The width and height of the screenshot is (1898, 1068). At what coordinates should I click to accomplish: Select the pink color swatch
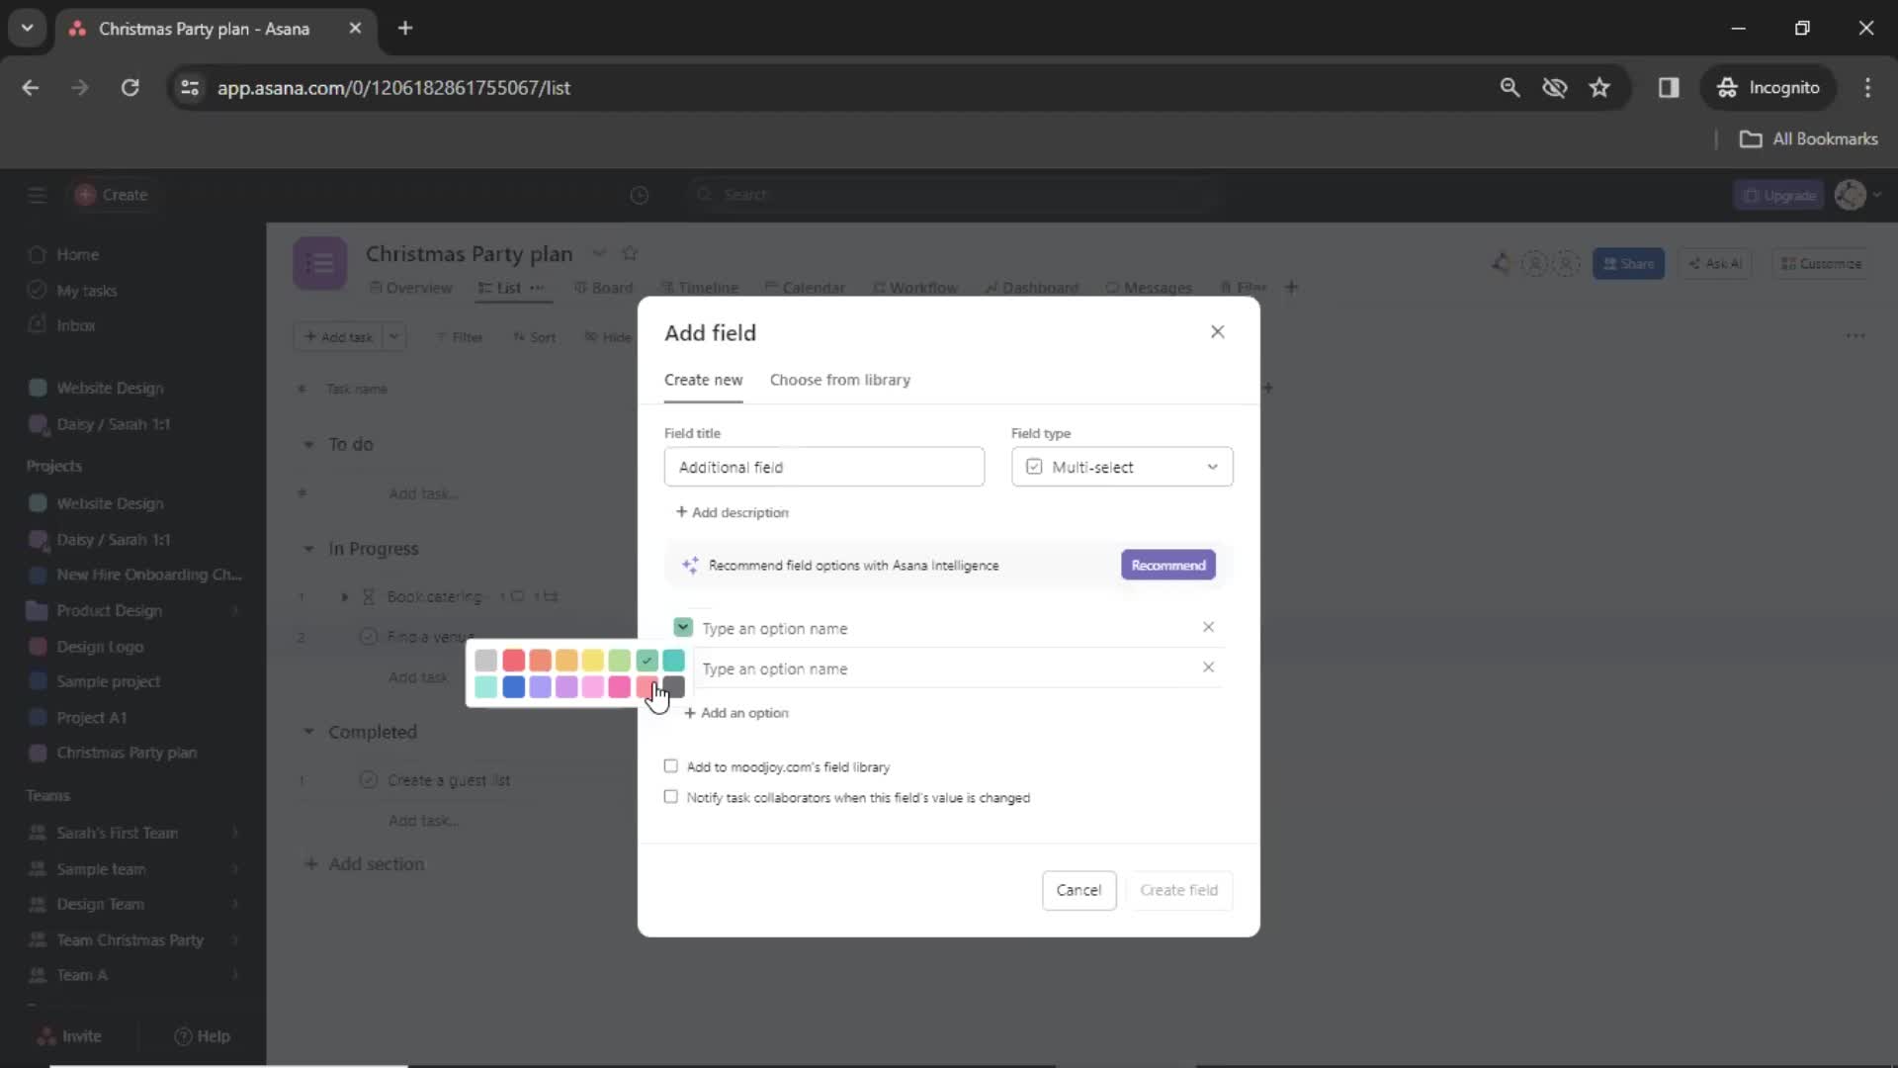coord(594,687)
